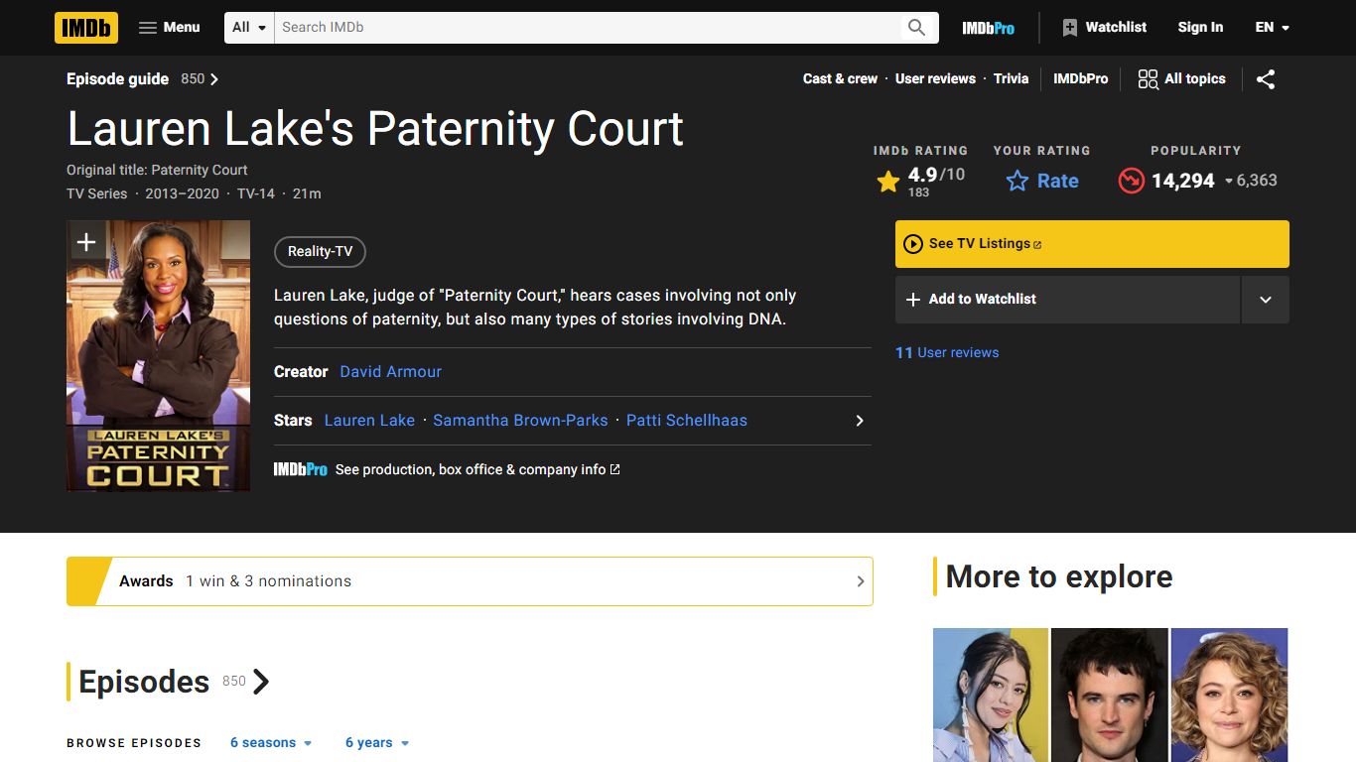Image resolution: width=1356 pixels, height=762 pixels.
Task: Go to Cast & crew
Action: [840, 79]
